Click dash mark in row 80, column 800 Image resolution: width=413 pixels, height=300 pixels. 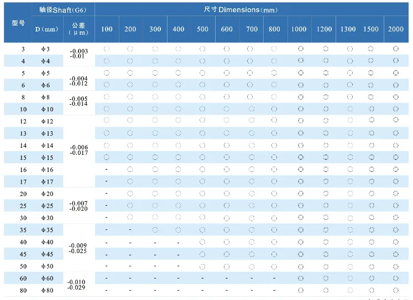274,290
